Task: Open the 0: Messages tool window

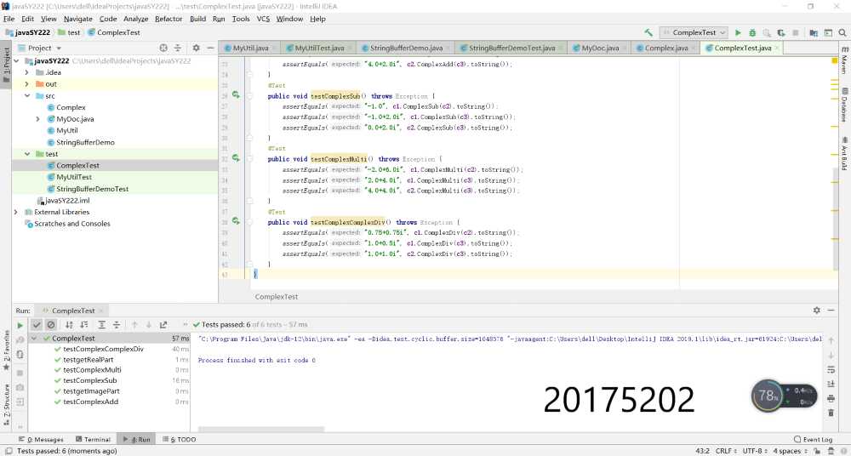Action: click(41, 439)
